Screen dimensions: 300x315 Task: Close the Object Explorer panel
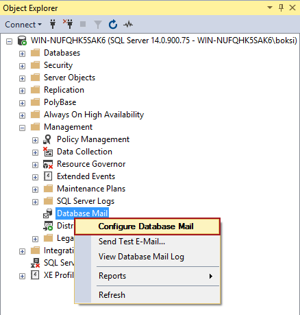tap(292, 8)
